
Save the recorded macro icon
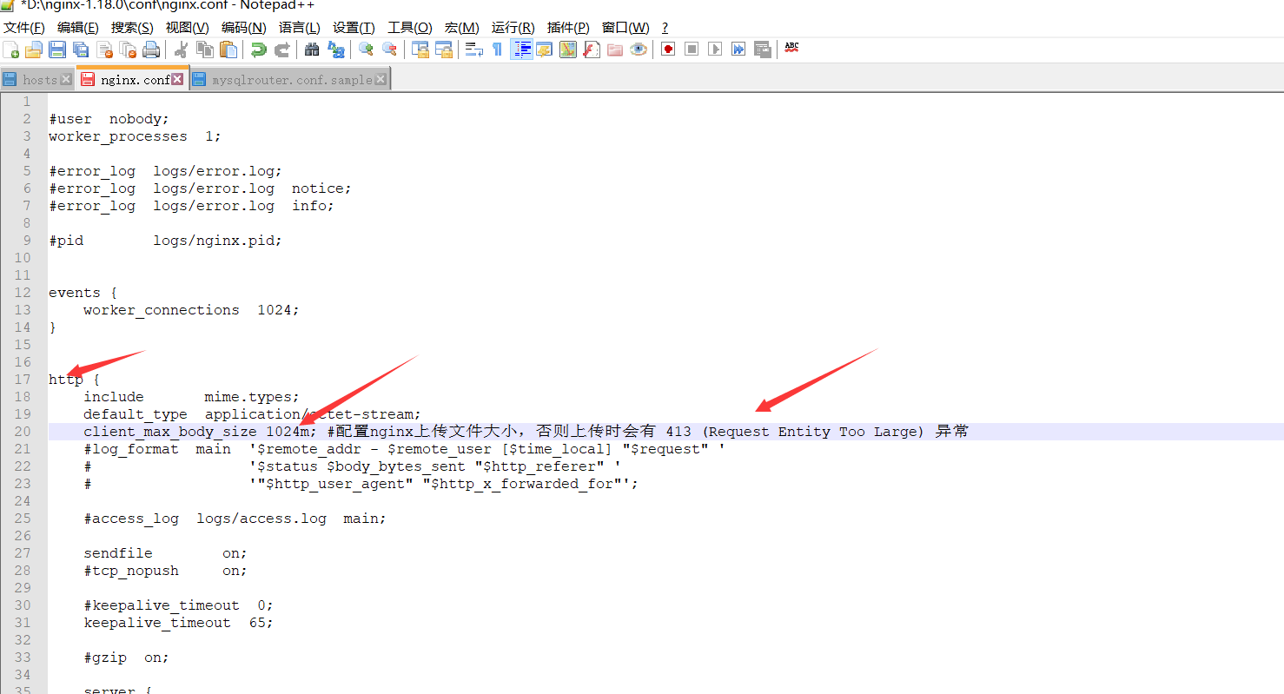coord(762,50)
